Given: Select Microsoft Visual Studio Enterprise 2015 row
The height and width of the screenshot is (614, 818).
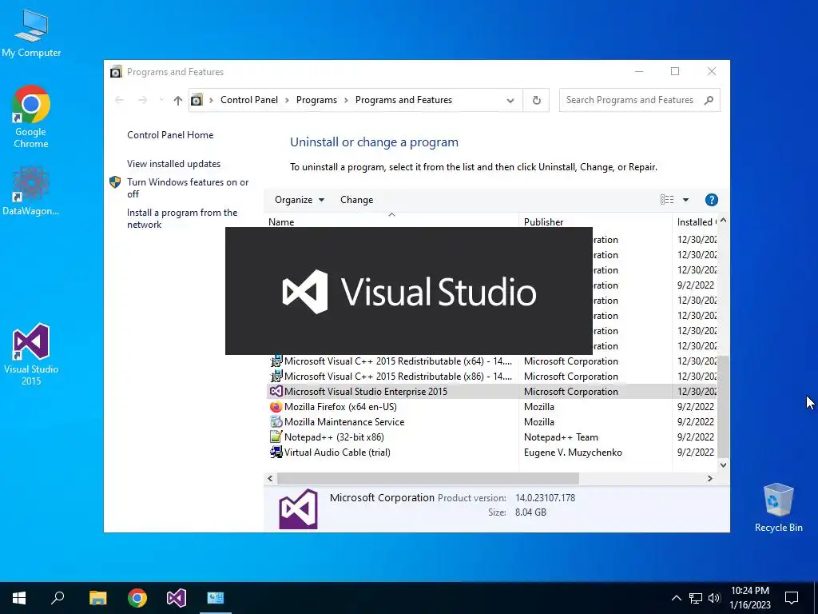Looking at the screenshot, I should tap(492, 392).
